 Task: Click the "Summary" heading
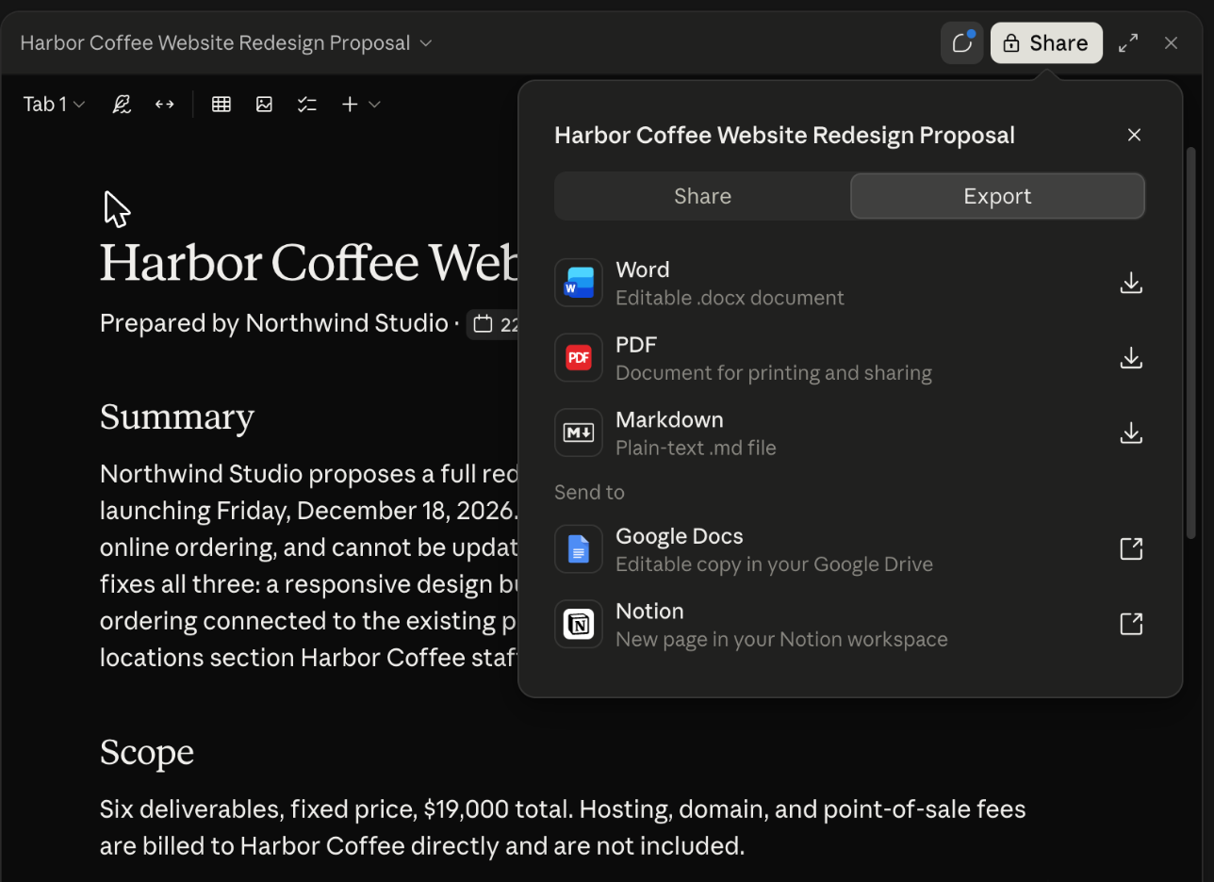point(177,417)
